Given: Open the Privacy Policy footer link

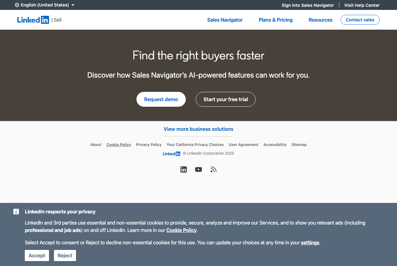Looking at the screenshot, I should pyautogui.click(x=149, y=145).
